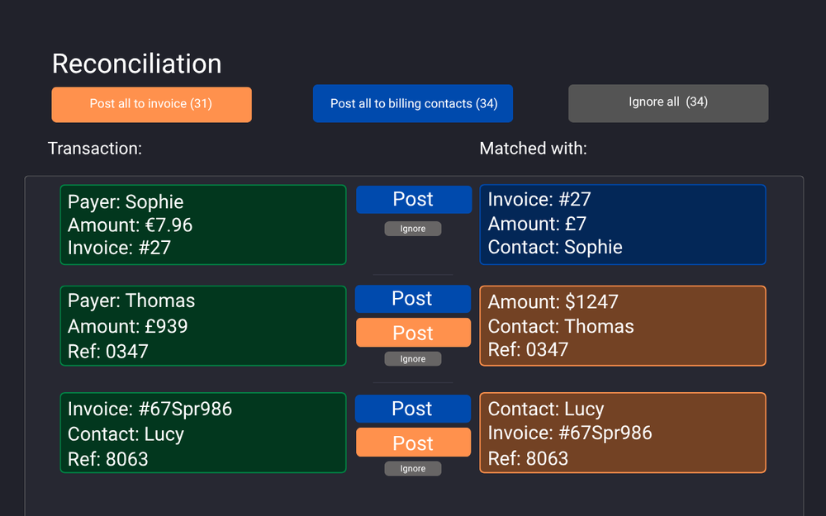826x516 pixels.
Task: Select Thomas's transaction card with Ref 0347
Action: tap(202, 325)
